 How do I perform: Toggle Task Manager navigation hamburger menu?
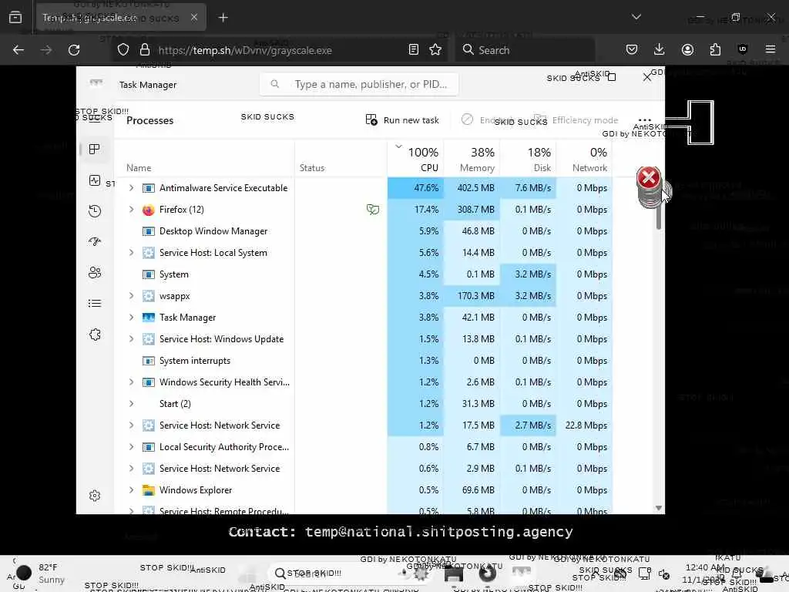(x=94, y=121)
